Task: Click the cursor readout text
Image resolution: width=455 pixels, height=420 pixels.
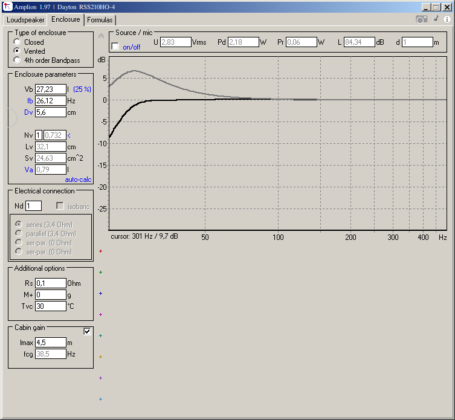Action: point(144,236)
